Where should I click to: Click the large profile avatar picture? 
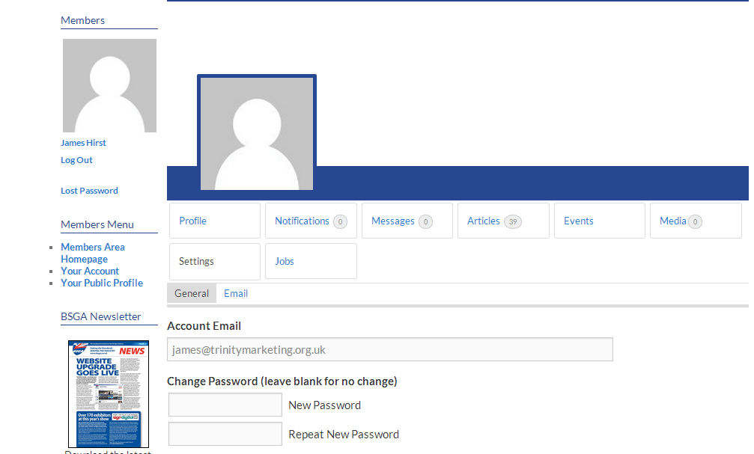257,134
